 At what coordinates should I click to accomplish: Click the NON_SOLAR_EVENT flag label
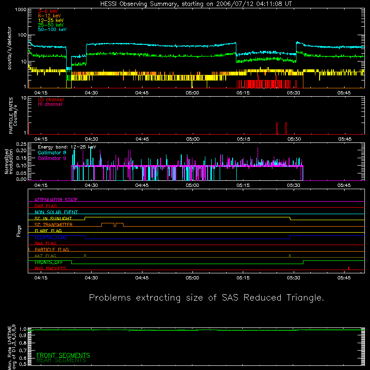56,212
